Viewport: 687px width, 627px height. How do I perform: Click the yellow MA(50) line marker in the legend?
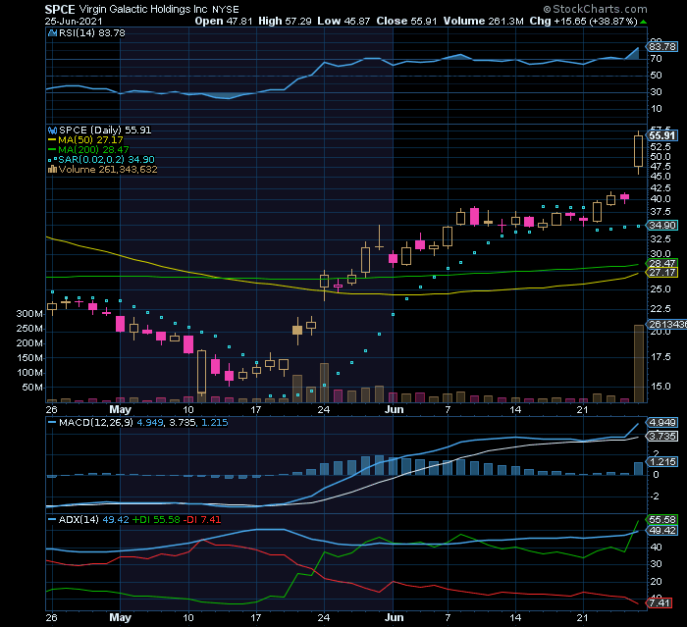coord(52,140)
